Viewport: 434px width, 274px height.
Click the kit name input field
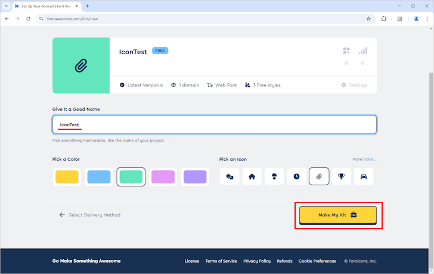click(215, 124)
